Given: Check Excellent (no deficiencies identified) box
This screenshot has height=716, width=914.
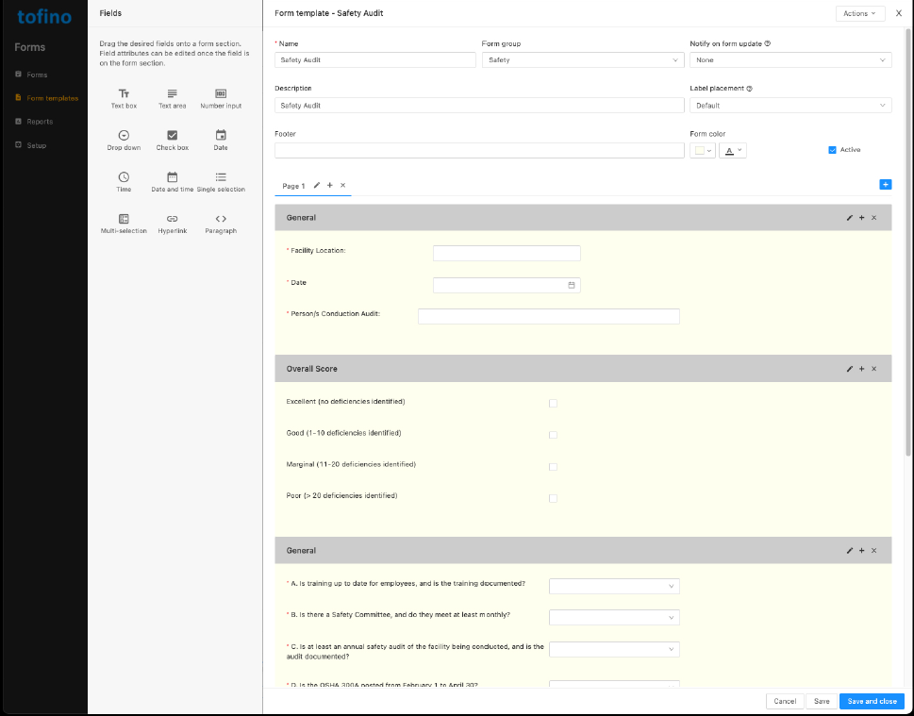Looking at the screenshot, I should [x=553, y=404].
